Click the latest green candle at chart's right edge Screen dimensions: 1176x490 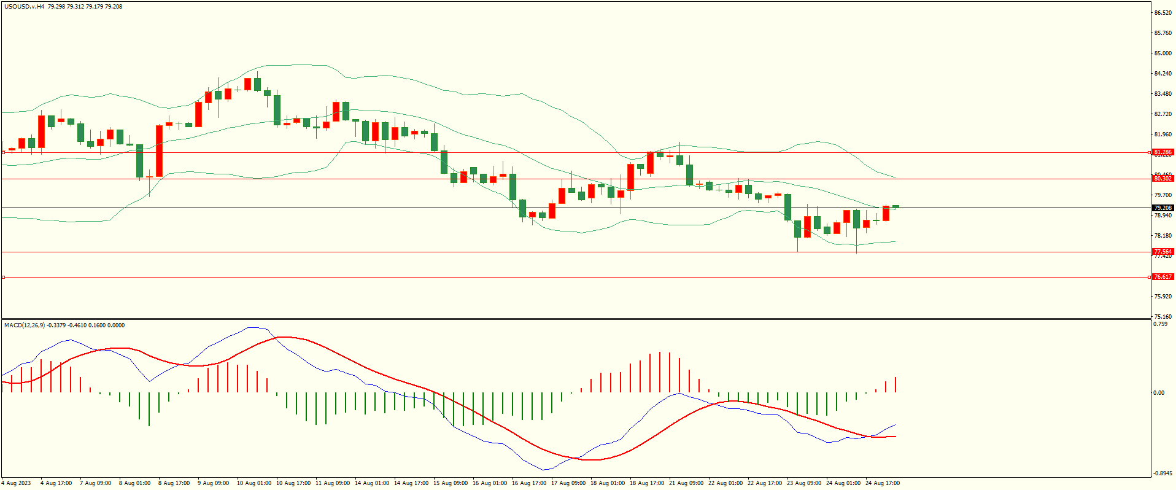click(x=896, y=207)
